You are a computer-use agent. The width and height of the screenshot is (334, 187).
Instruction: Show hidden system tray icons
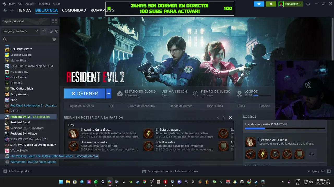click(282, 182)
